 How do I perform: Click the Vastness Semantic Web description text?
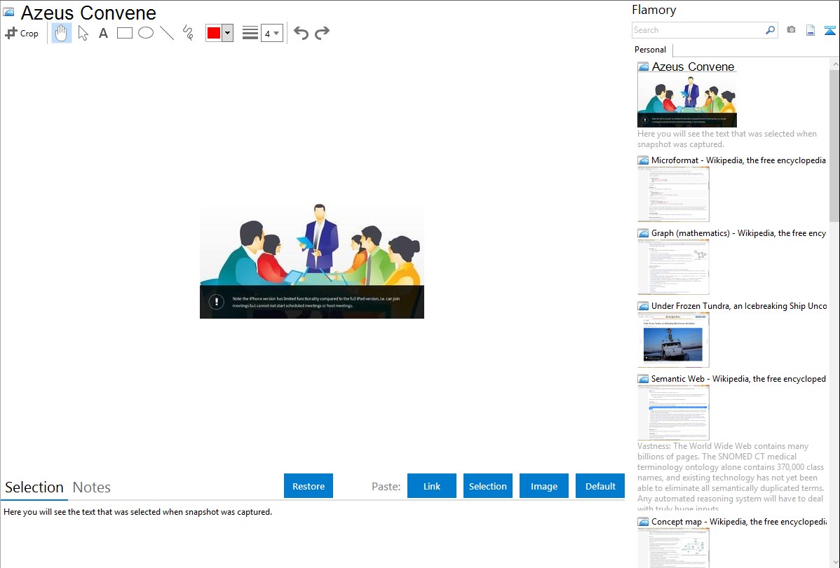click(x=731, y=477)
